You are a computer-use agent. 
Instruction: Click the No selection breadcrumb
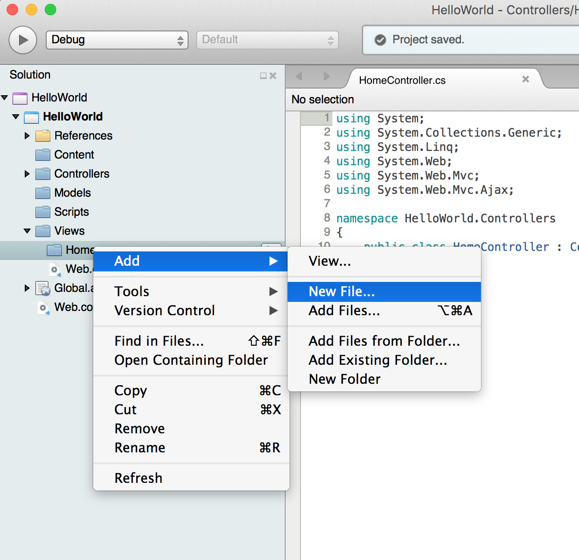coord(323,100)
